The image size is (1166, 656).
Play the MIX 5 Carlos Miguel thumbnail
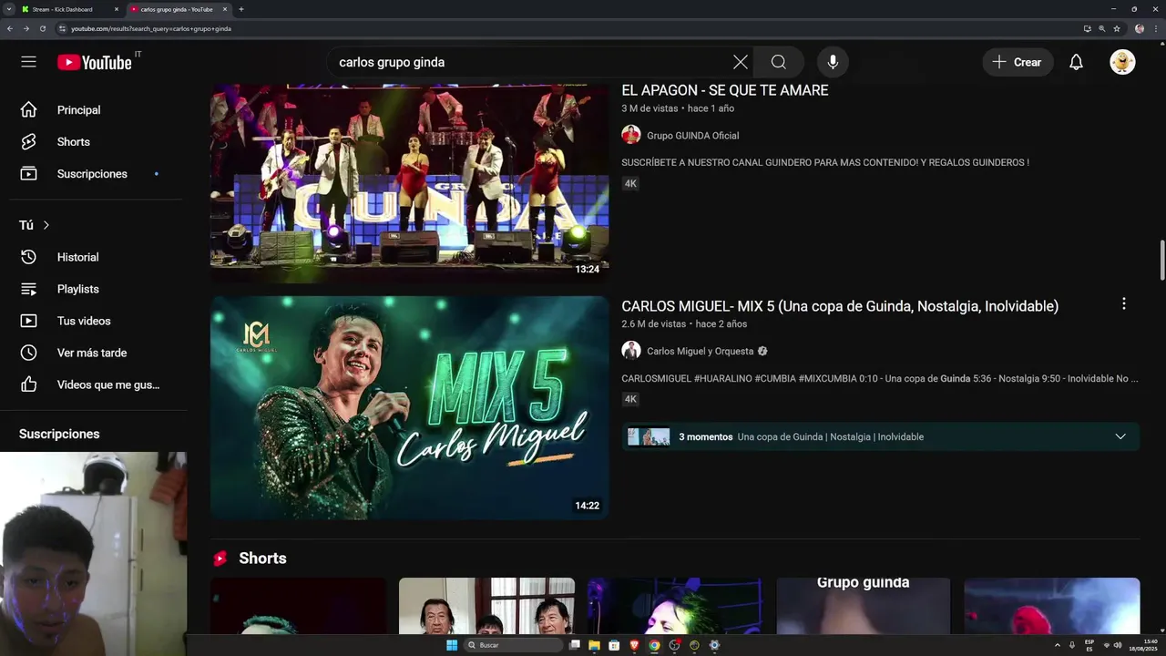(x=409, y=407)
